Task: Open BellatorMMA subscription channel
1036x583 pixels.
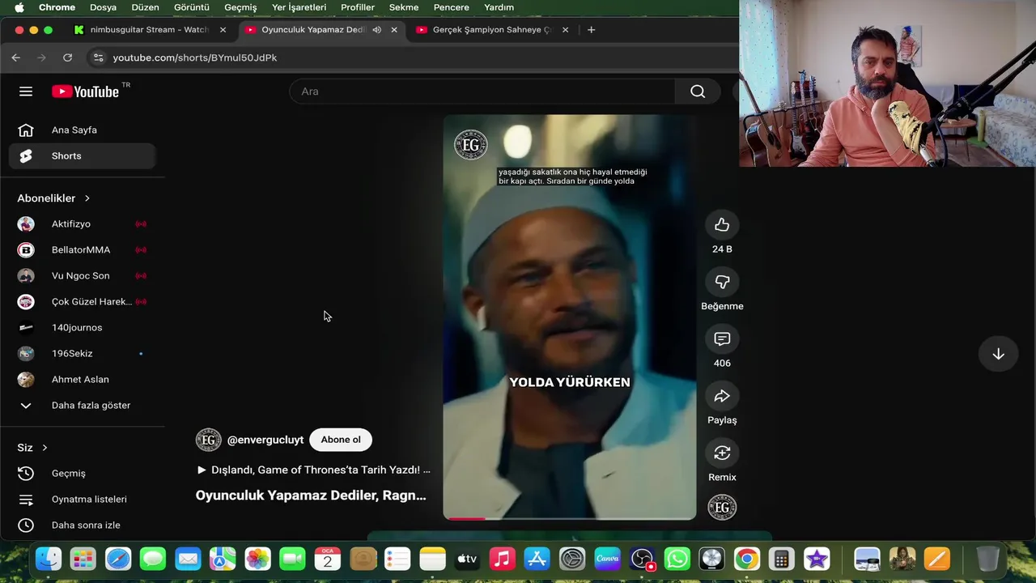Action: click(x=83, y=249)
